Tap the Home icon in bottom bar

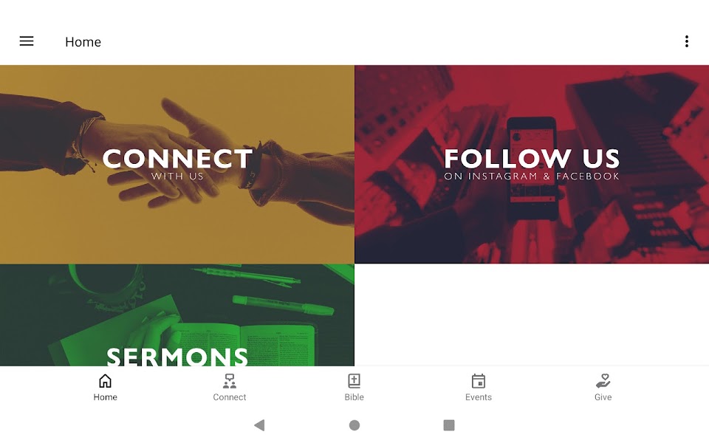tap(105, 381)
